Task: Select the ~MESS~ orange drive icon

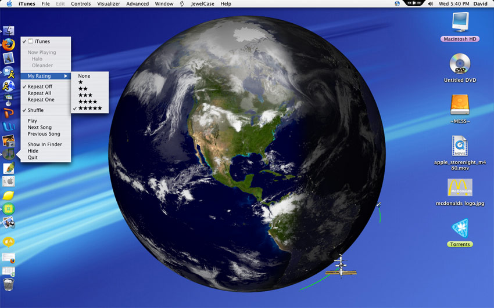Action: [x=460, y=104]
